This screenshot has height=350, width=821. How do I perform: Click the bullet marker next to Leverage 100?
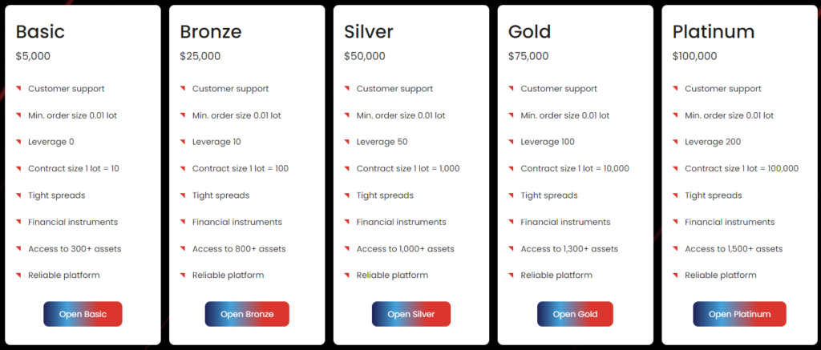(512, 142)
